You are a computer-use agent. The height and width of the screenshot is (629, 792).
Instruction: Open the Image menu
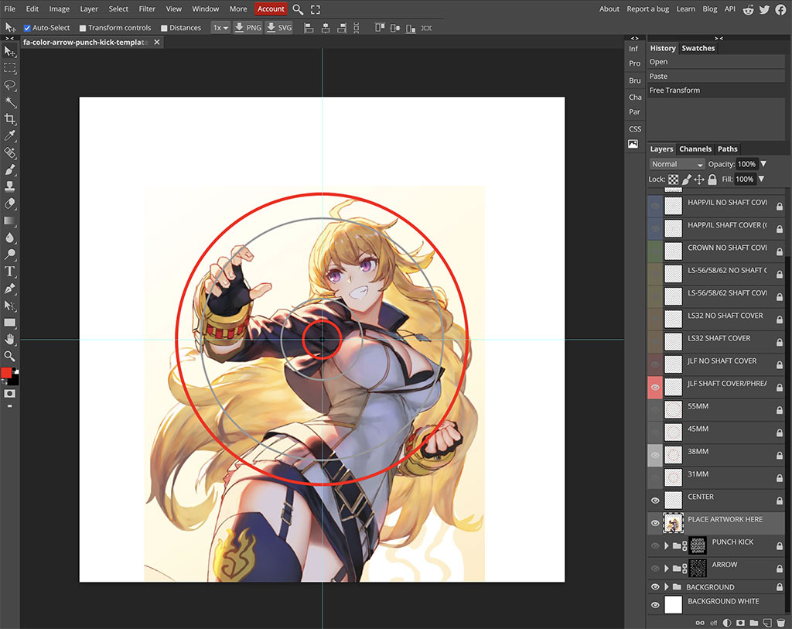pos(59,9)
